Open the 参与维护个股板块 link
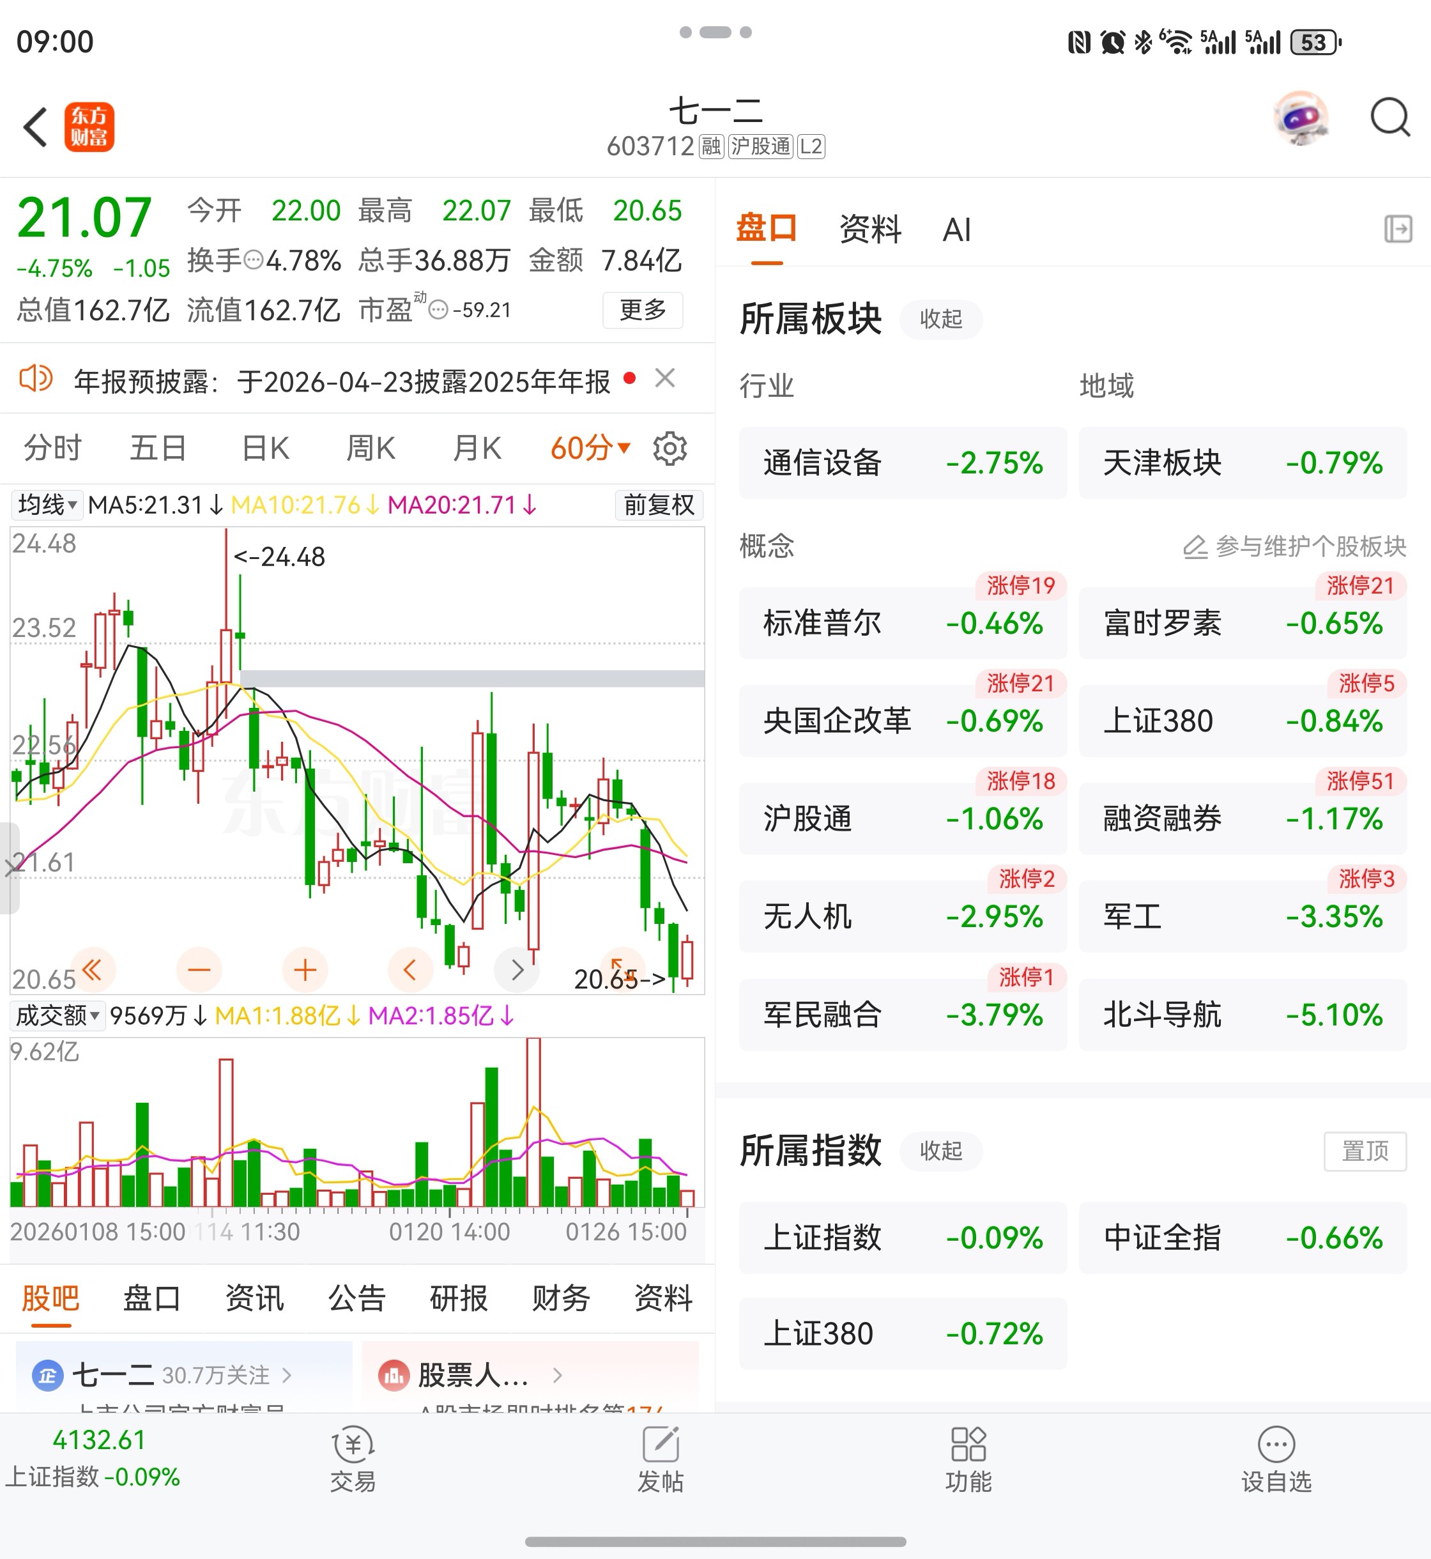Viewport: 1431px width, 1559px height. tap(1295, 547)
